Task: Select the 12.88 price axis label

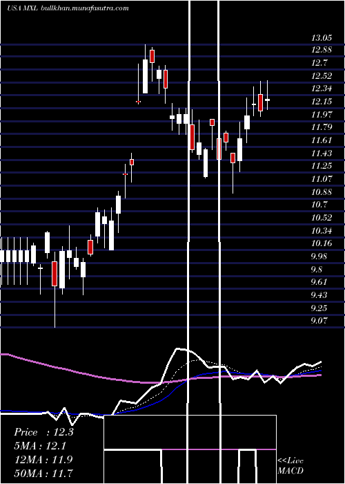Action: 322,50
